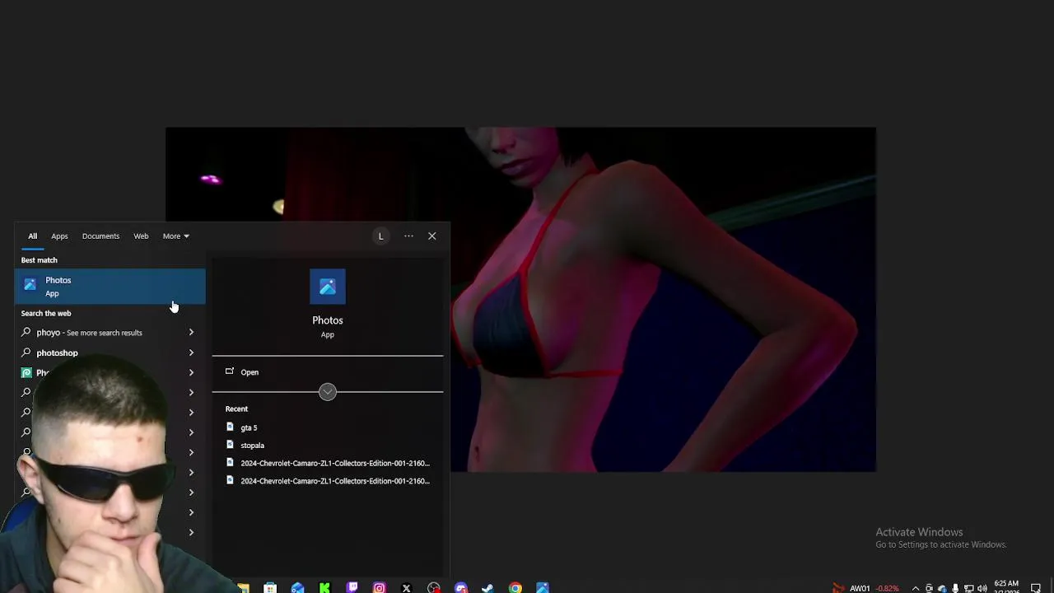This screenshot has width=1054, height=593.
Task: Open the recent file 'gta 5'
Action: (x=249, y=427)
